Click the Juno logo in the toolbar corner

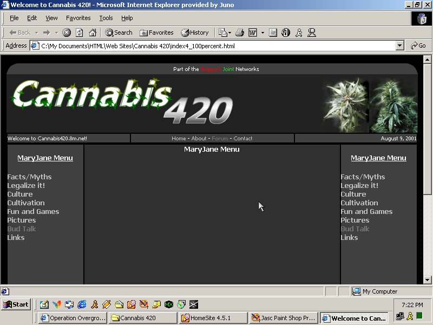(421, 19)
